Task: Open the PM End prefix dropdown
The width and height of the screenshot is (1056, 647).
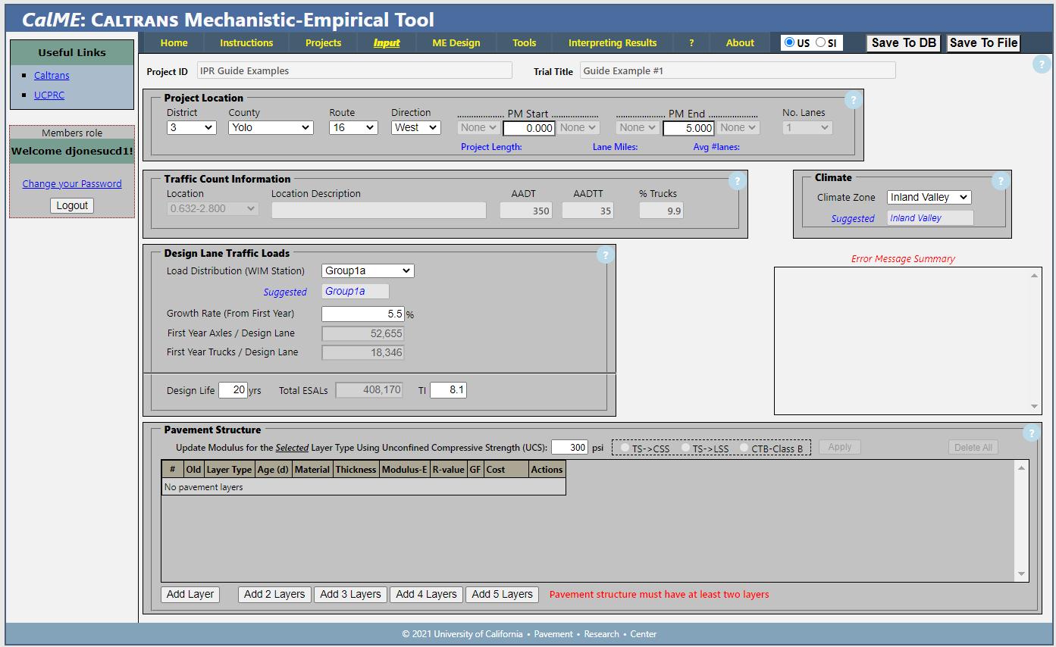Action: point(638,127)
